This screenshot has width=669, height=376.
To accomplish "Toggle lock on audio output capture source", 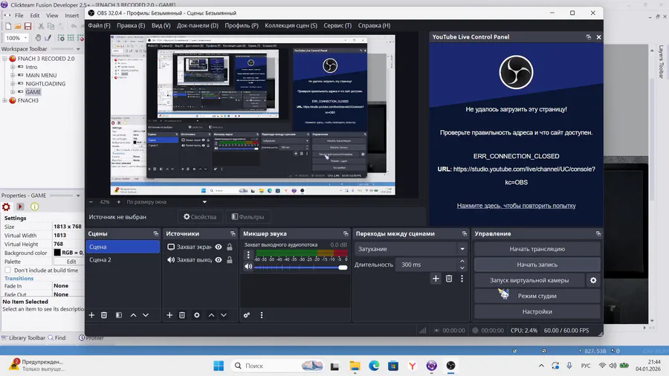I will 230,259.
